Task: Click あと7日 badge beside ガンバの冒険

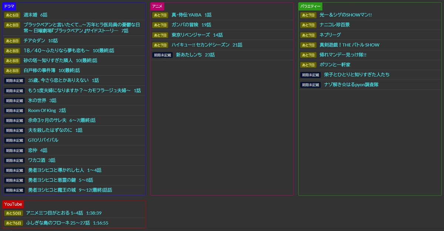Action: point(160,25)
